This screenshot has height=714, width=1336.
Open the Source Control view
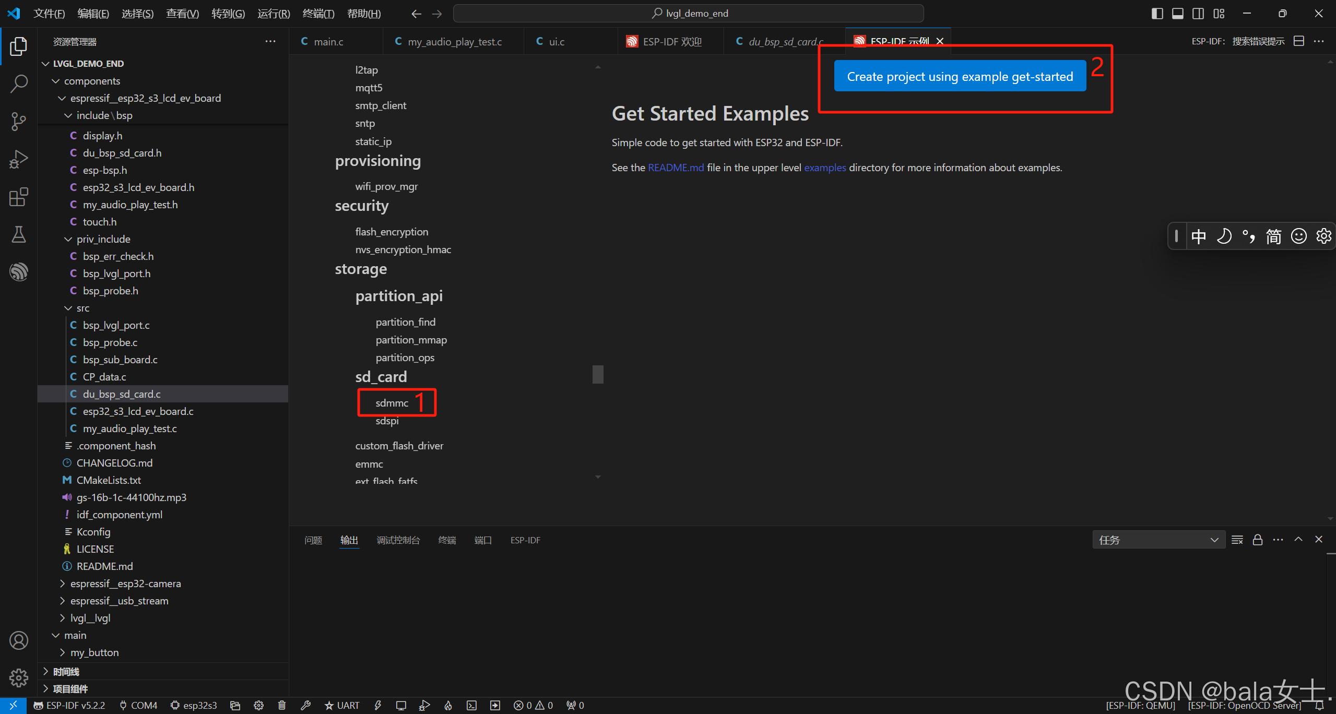(x=19, y=121)
